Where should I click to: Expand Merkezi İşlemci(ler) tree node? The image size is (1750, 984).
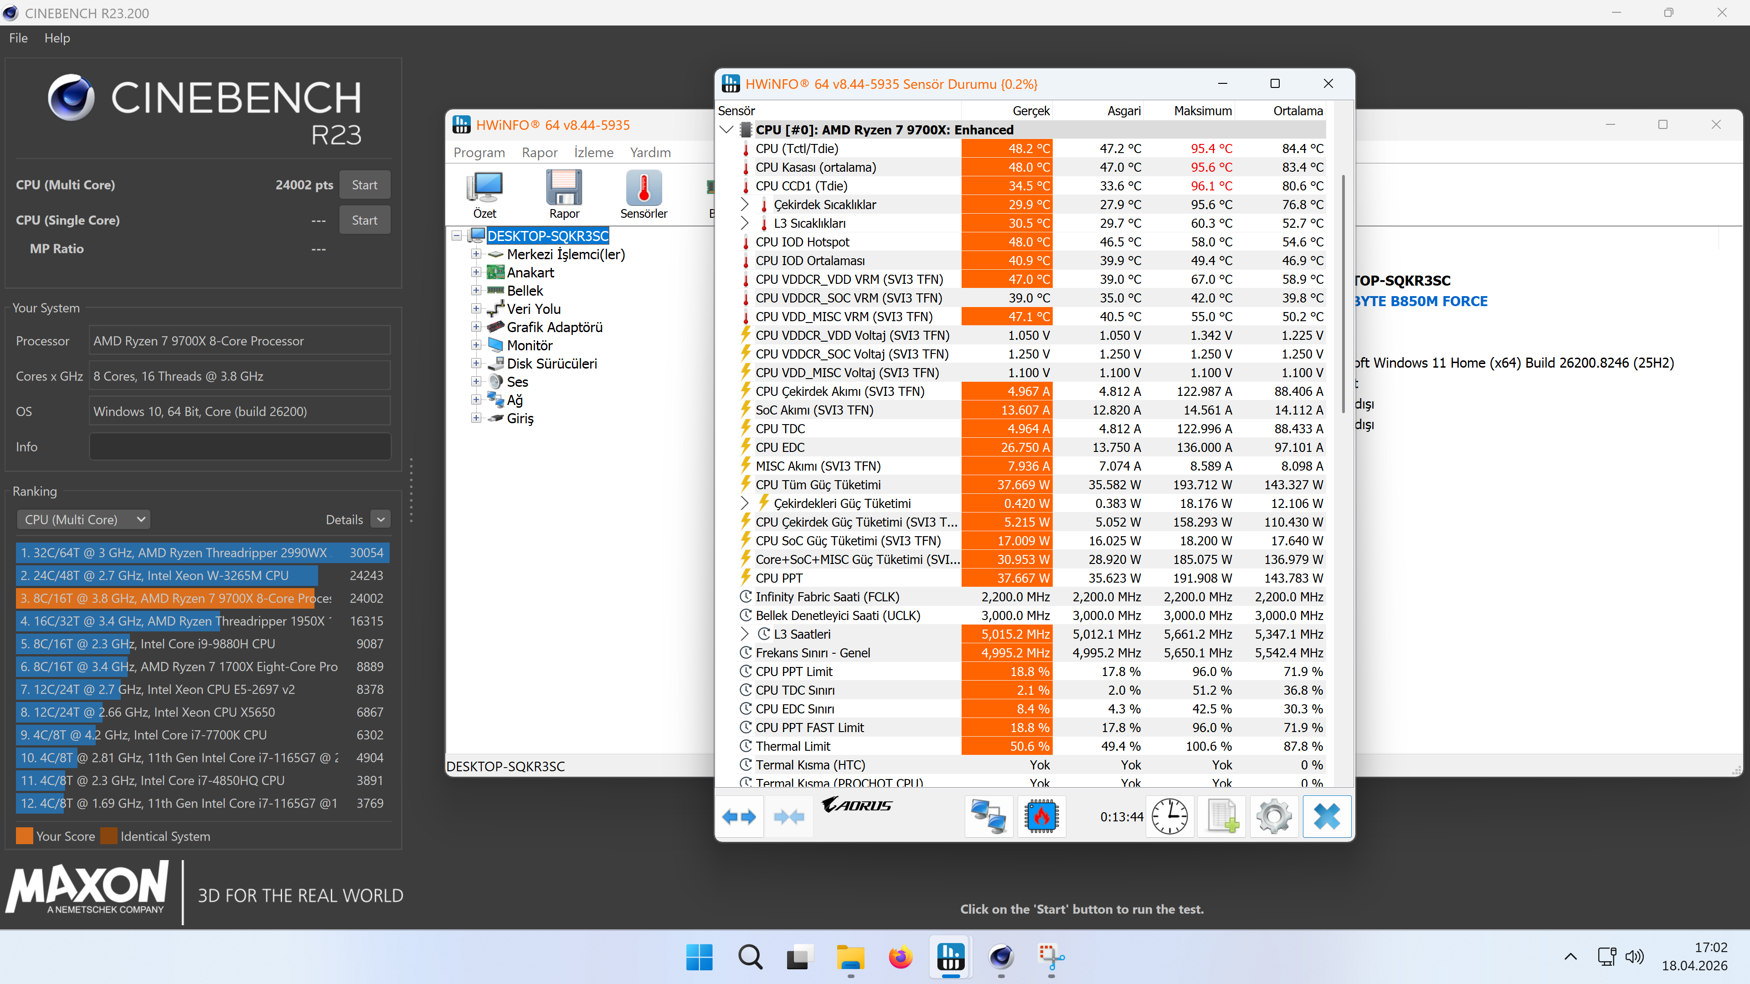point(476,254)
